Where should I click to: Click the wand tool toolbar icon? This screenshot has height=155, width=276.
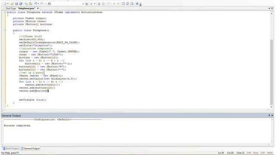pyautogui.click(x=109, y=4)
